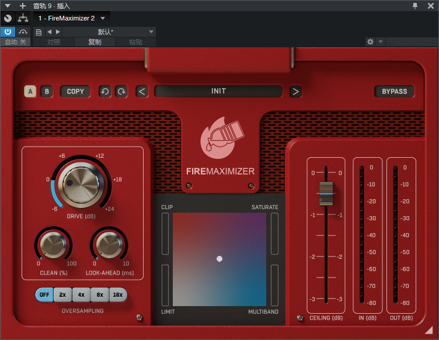Select state A
This screenshot has height=340, width=439.
coord(30,91)
